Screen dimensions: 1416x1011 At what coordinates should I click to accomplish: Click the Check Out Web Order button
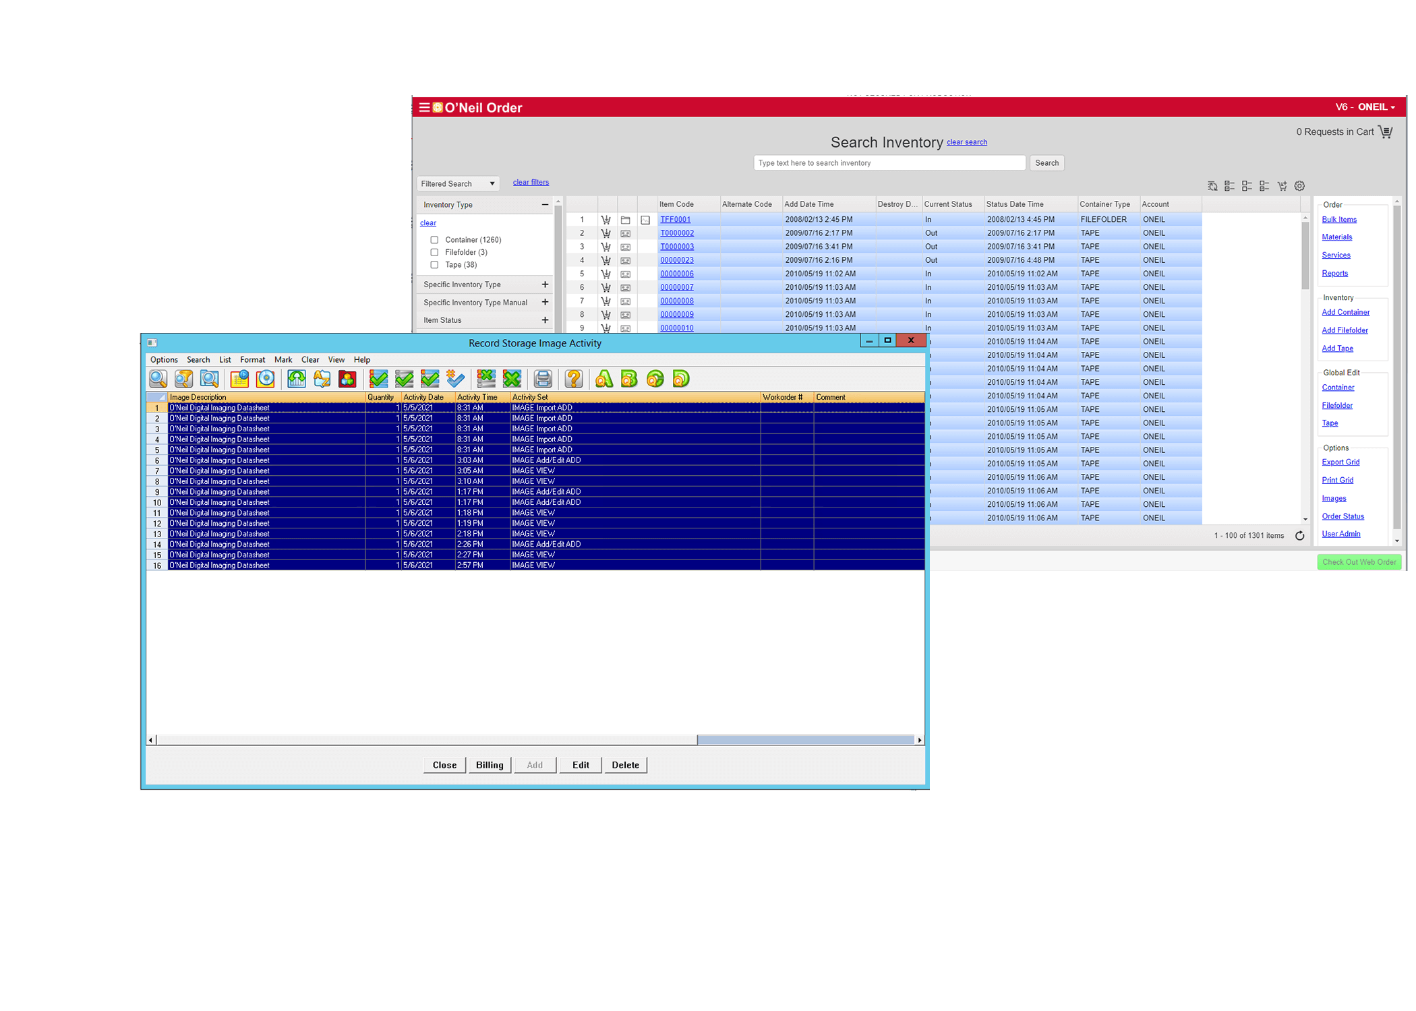point(1359,562)
